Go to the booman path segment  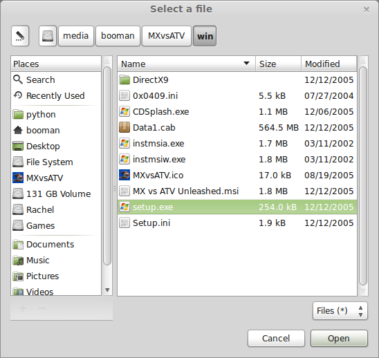(118, 36)
